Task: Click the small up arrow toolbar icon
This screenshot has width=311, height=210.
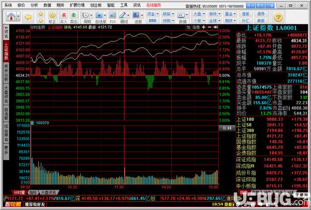Action: click(x=41, y=14)
